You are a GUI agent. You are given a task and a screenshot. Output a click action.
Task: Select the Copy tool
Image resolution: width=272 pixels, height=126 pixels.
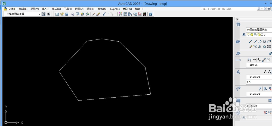(255, 47)
